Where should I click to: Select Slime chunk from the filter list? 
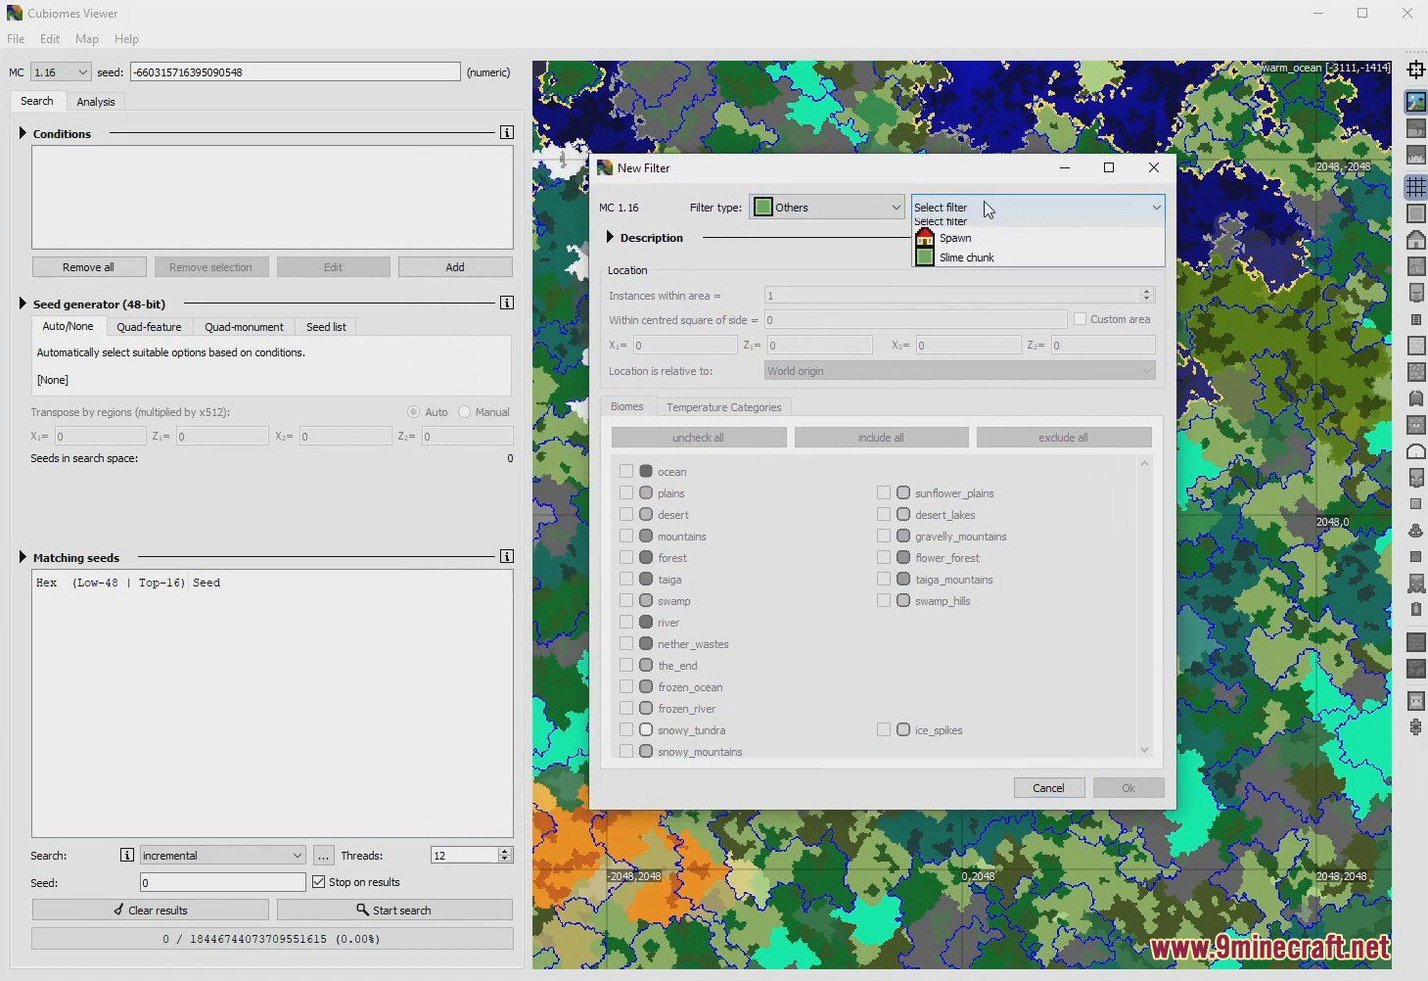click(966, 257)
